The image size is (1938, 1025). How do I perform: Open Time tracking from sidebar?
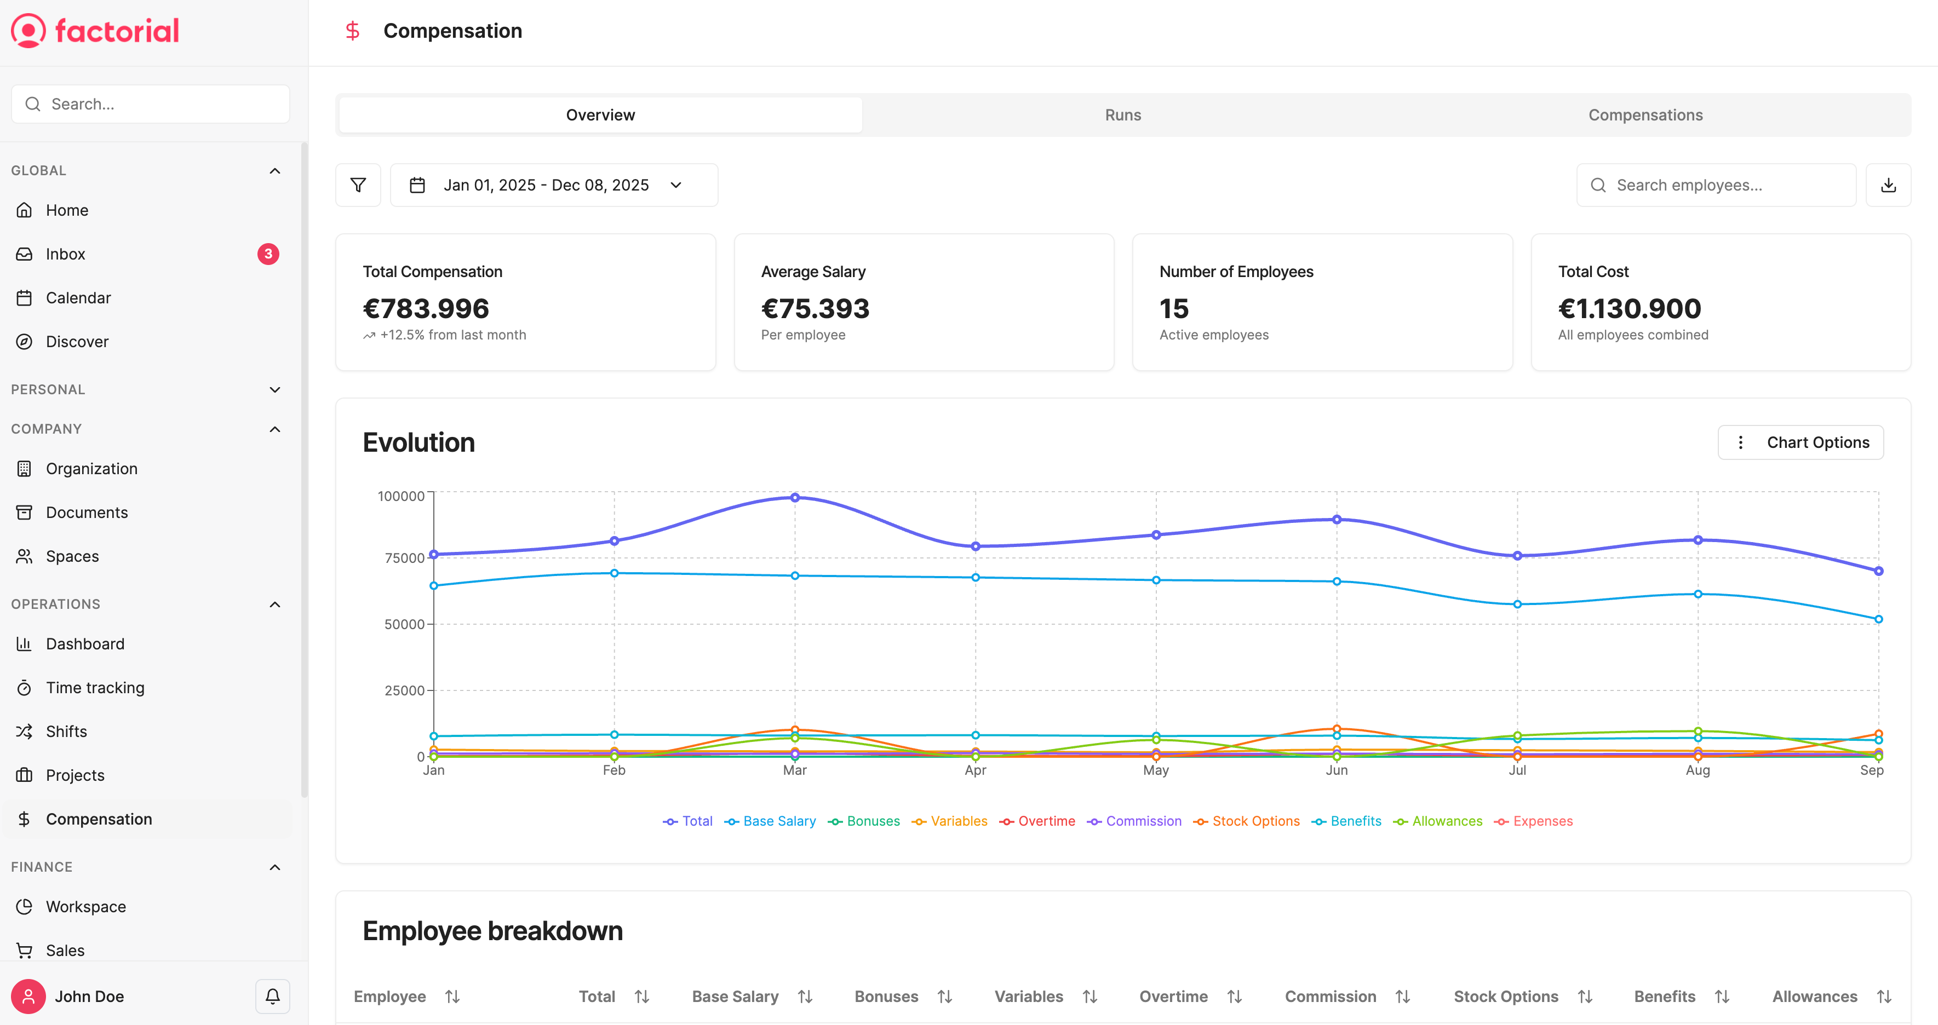(95, 687)
